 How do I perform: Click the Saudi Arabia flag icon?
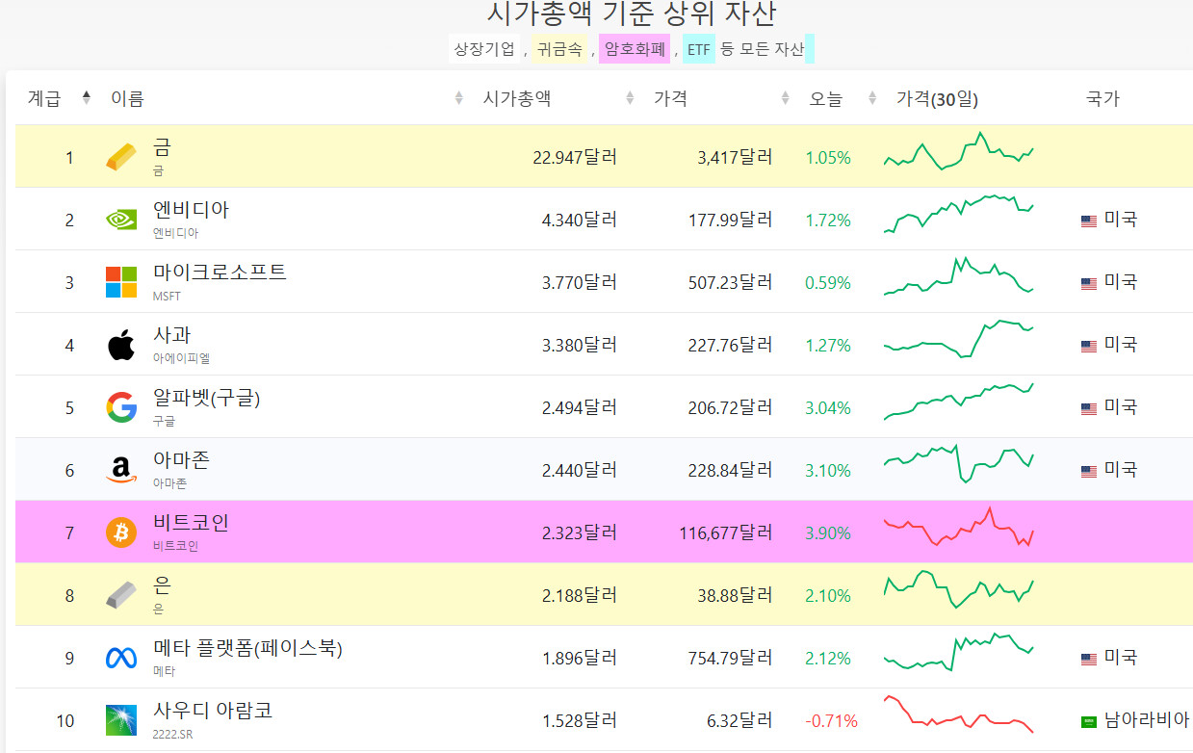[1089, 721]
